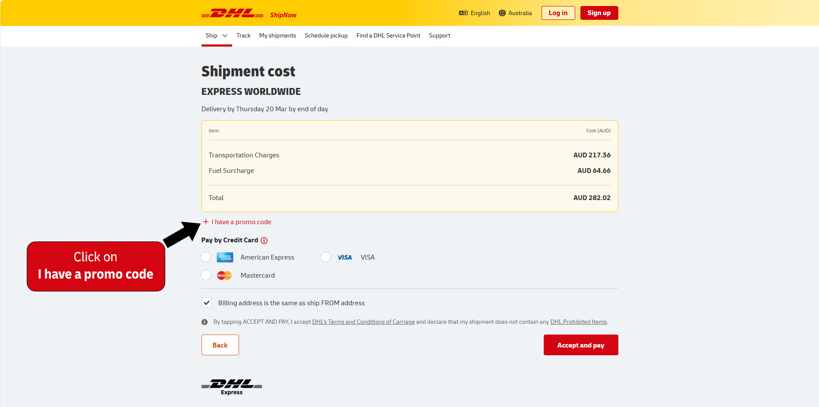
Task: Click the Delivery by Thursday 20 Mar text
Action: [x=265, y=109]
